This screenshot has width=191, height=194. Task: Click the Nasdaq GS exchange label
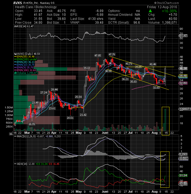click(47, 3)
